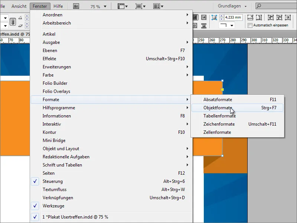The height and width of the screenshot is (223, 297).
Task: Open the view options icon dropdown
Action: pyautogui.click(x=123, y=6)
